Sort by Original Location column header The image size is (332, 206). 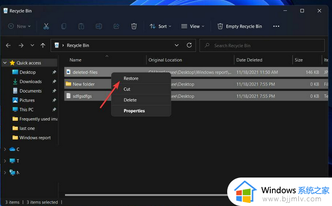tap(165, 60)
